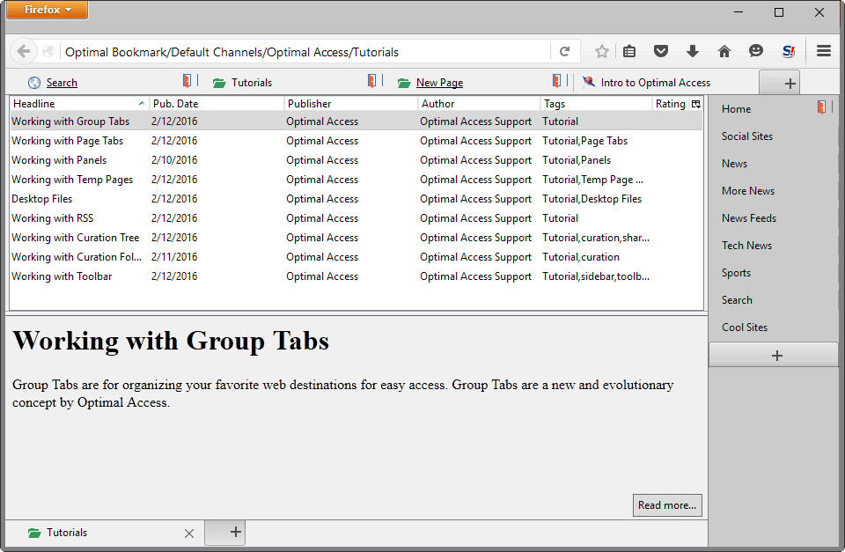
Task: Click the Headline column sort arrow
Action: pos(143,103)
